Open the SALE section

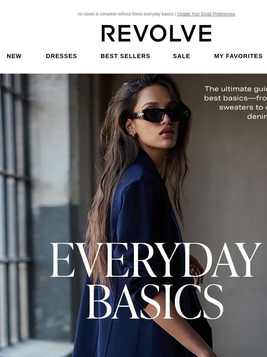(x=181, y=56)
